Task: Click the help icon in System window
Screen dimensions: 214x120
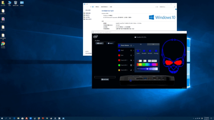Action: [x=176, y=9]
